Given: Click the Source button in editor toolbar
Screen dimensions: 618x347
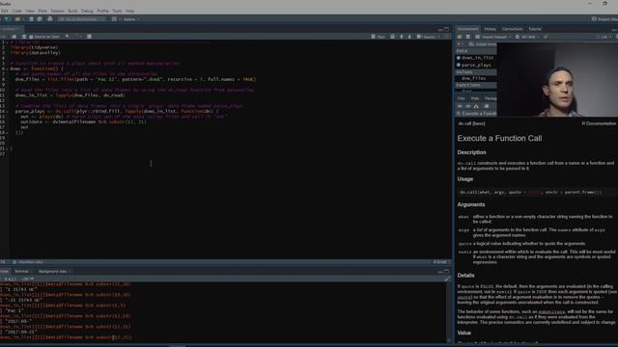Looking at the screenshot, I should coord(427,37).
